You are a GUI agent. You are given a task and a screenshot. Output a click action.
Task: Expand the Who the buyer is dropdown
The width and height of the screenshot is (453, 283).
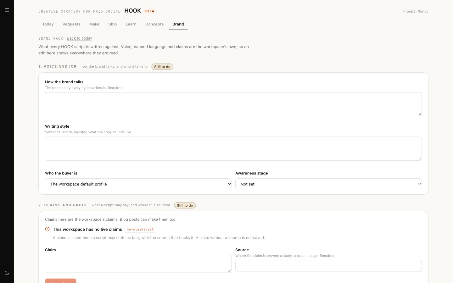tap(138, 184)
